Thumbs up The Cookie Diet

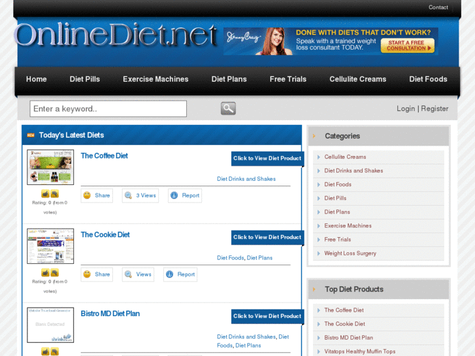[46, 272]
